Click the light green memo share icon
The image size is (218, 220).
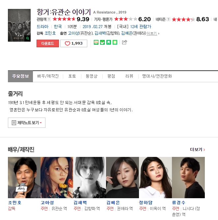pyautogui.click(x=115, y=42)
